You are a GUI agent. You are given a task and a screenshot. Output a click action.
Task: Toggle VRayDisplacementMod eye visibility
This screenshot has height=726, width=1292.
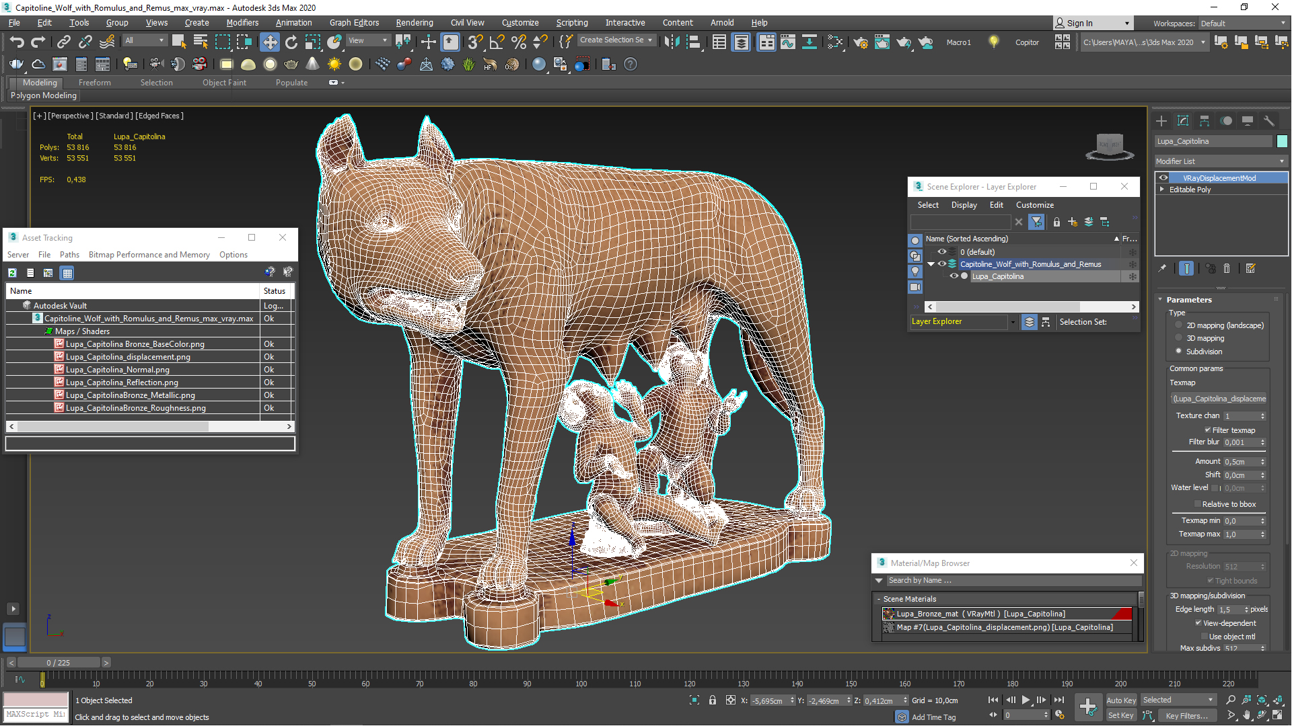click(x=1163, y=178)
